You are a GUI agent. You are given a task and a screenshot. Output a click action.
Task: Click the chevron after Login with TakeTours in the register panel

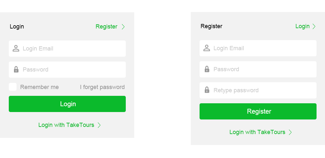(x=290, y=132)
